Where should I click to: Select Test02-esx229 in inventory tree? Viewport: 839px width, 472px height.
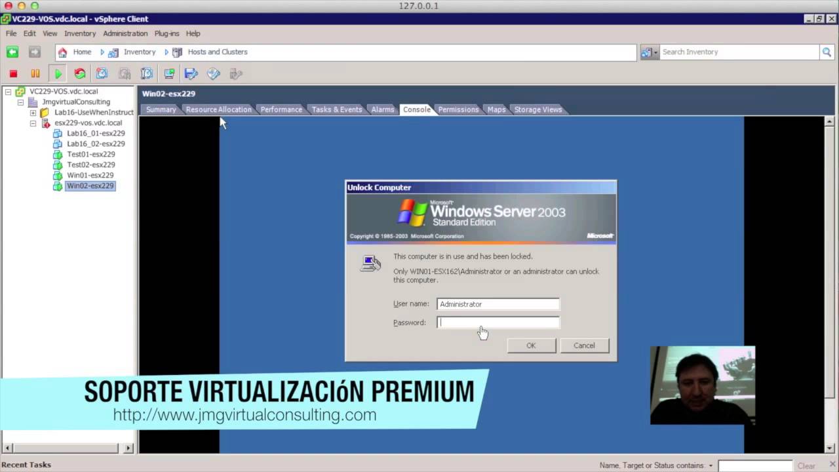coord(90,165)
